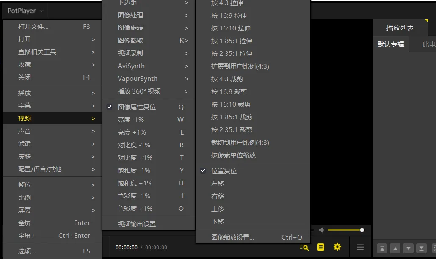Image resolution: width=436 pixels, height=259 pixels.
Task: Expand the 比例 submenu
Action: coord(52,198)
